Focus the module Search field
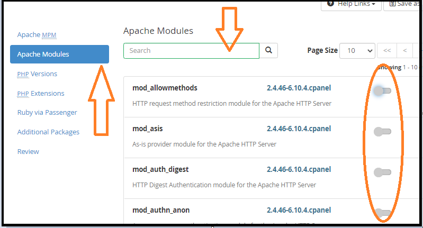 [191, 51]
